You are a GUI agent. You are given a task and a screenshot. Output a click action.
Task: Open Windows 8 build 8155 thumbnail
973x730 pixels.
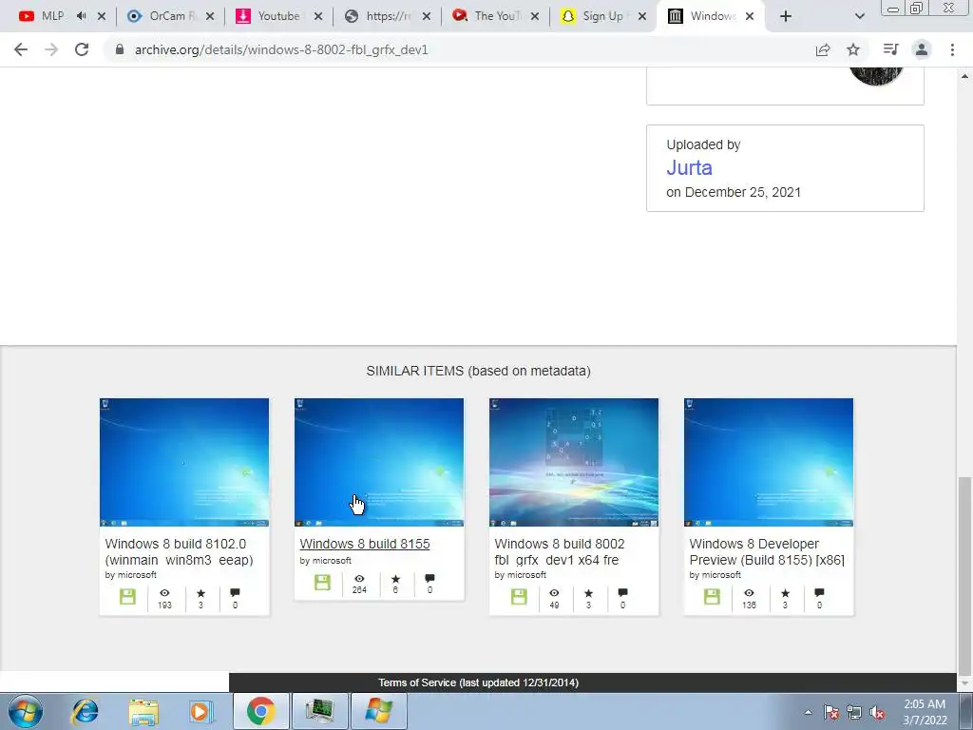click(379, 463)
